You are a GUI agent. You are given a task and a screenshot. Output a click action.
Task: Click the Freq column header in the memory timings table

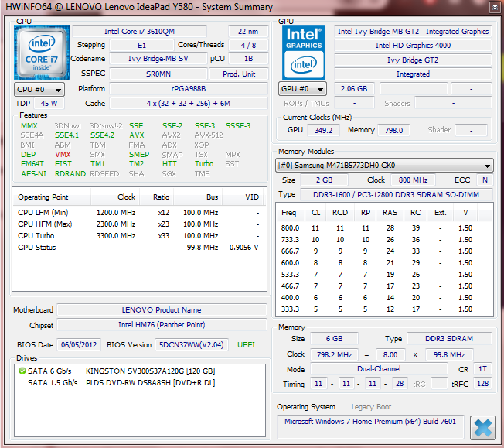coord(289,213)
